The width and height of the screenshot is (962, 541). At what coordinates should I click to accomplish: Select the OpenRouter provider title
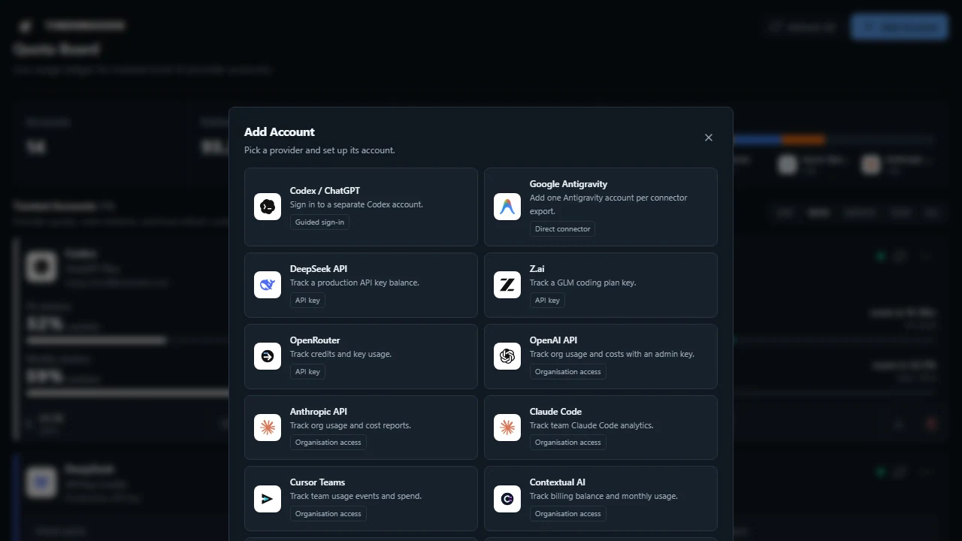coord(315,340)
